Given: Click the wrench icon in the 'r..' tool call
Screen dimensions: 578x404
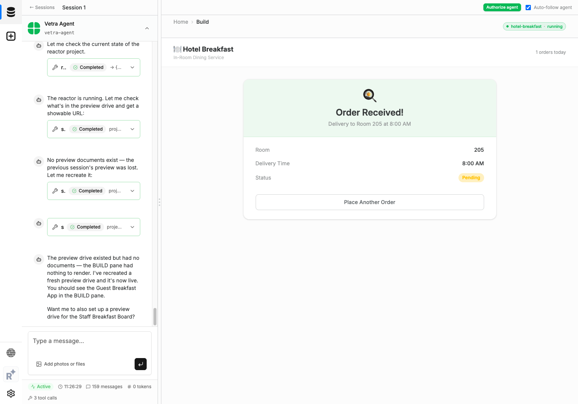Looking at the screenshot, I should (55, 67).
